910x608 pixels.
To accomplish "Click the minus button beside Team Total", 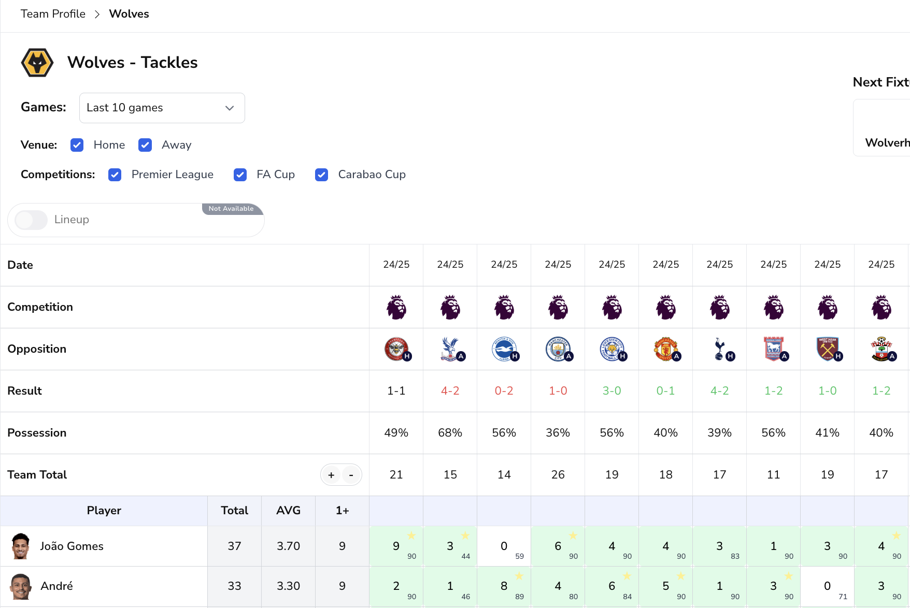I will click(351, 475).
